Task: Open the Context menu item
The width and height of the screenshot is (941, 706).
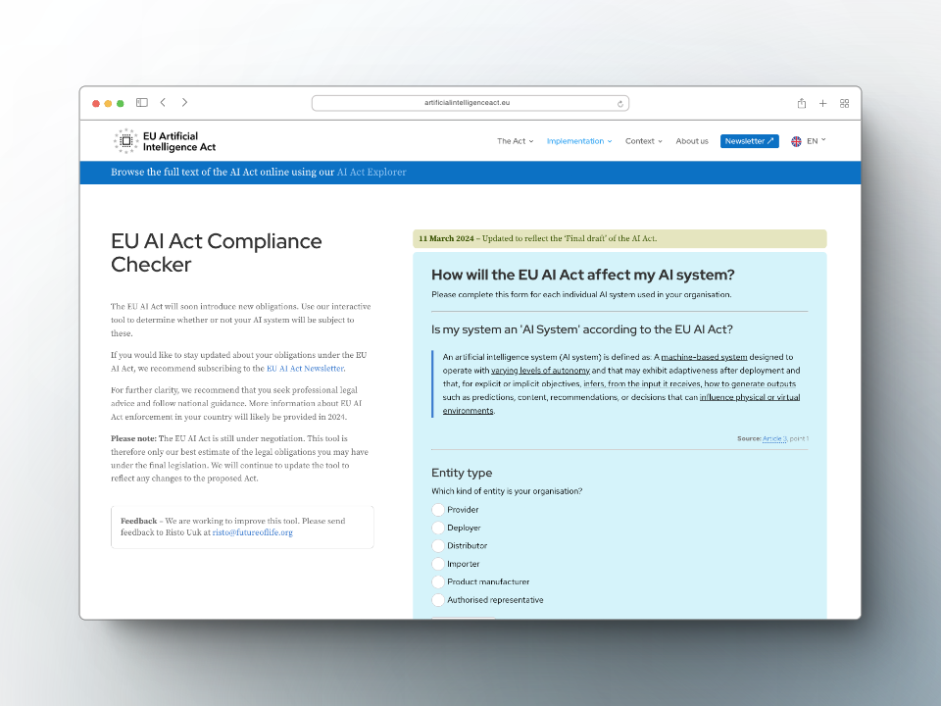Action: click(x=643, y=141)
